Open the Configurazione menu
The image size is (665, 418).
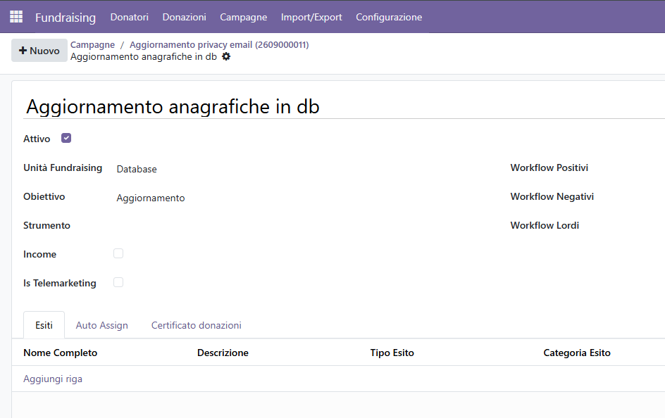[x=389, y=17]
